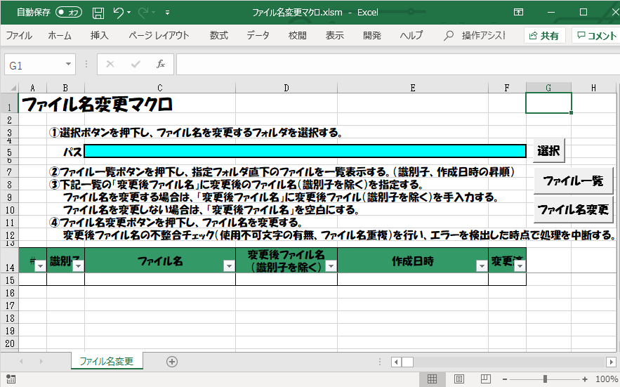The image size is (620, 387).
Task: Click the Insert Function fx icon
Action: pos(161,64)
